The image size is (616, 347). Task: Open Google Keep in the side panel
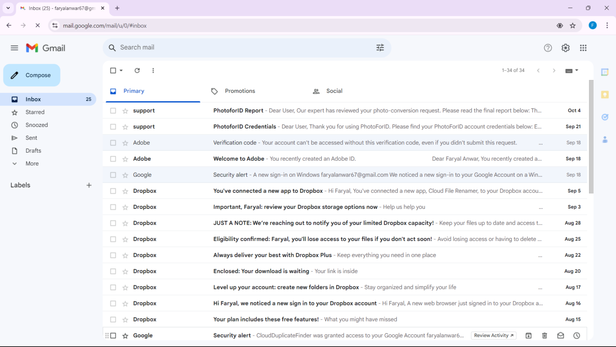point(605,94)
